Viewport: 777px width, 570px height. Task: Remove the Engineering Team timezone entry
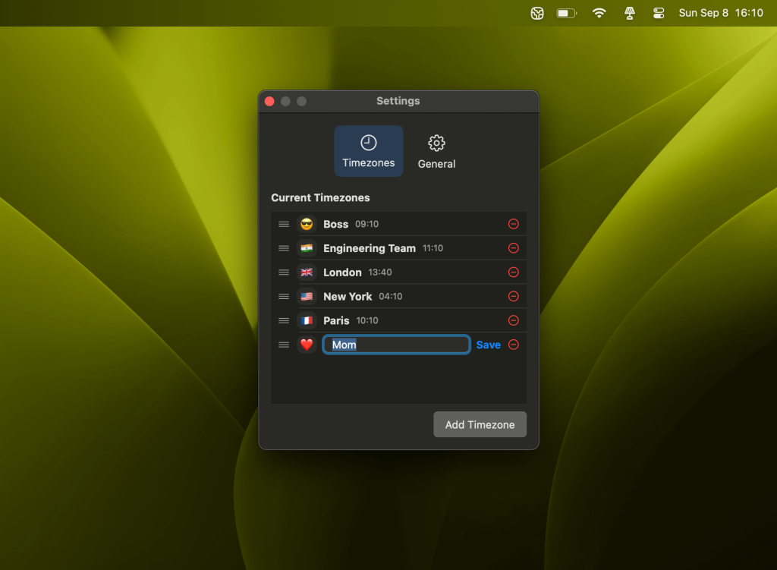tap(513, 248)
